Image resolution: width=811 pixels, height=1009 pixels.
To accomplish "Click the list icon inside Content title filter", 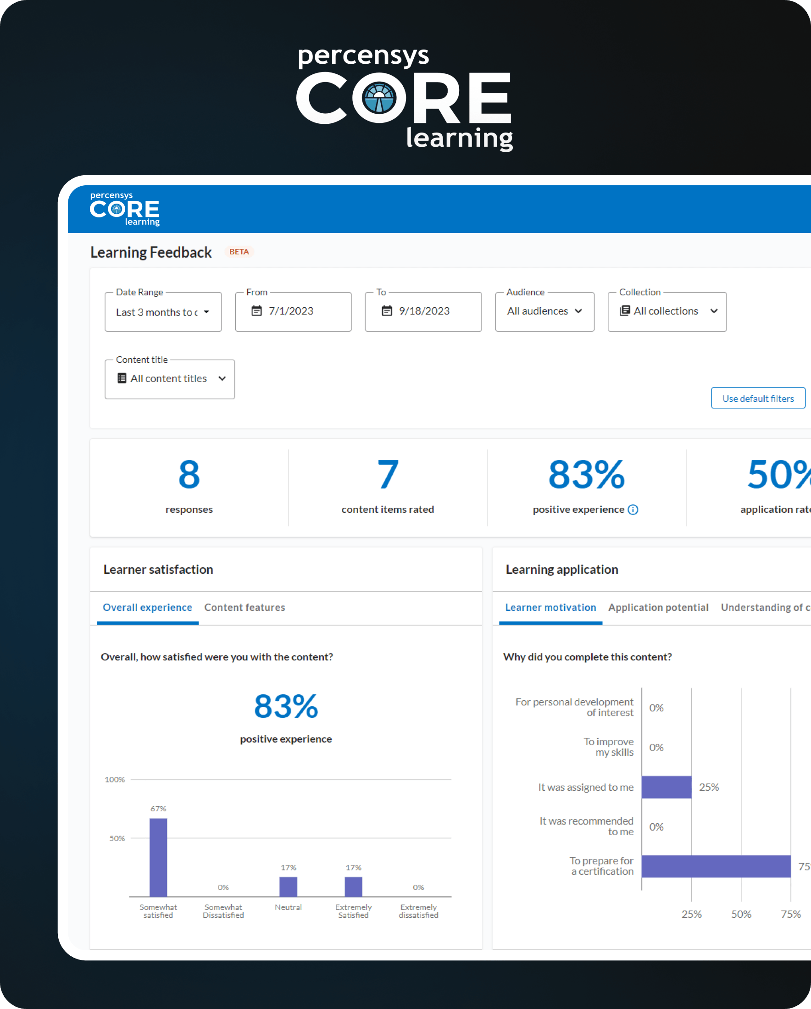I will 122,378.
